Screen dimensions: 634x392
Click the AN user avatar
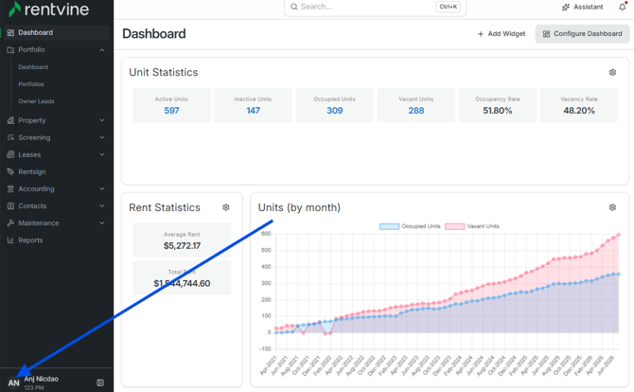[x=14, y=383]
